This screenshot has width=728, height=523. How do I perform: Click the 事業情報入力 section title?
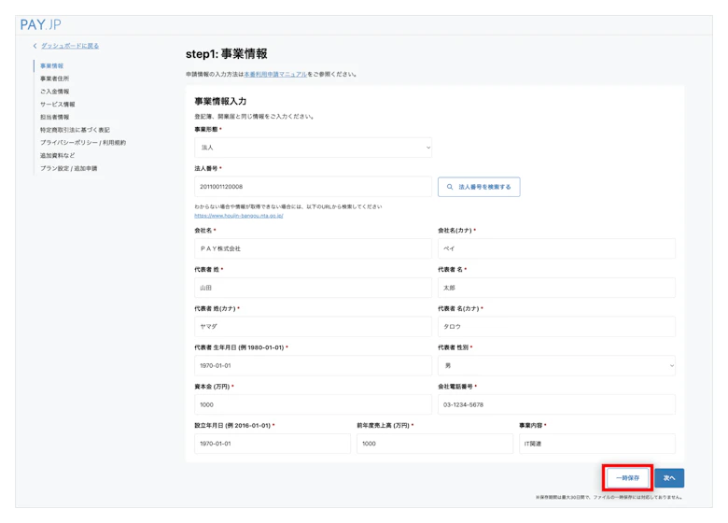click(220, 101)
